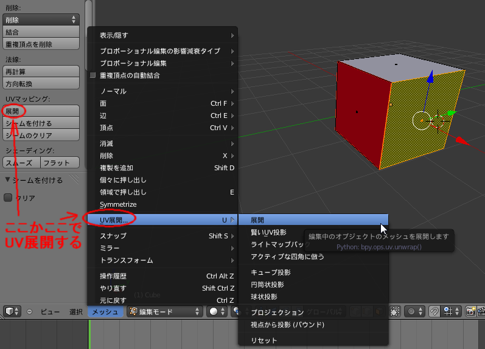
Task: Click the メッシュ header menu
Action: click(x=105, y=311)
